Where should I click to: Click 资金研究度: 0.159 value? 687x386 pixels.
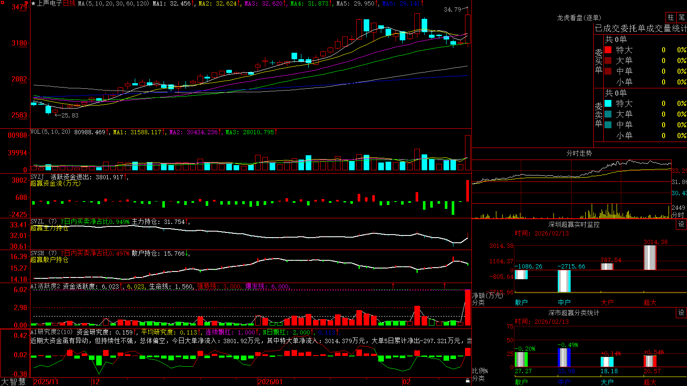[x=104, y=332]
